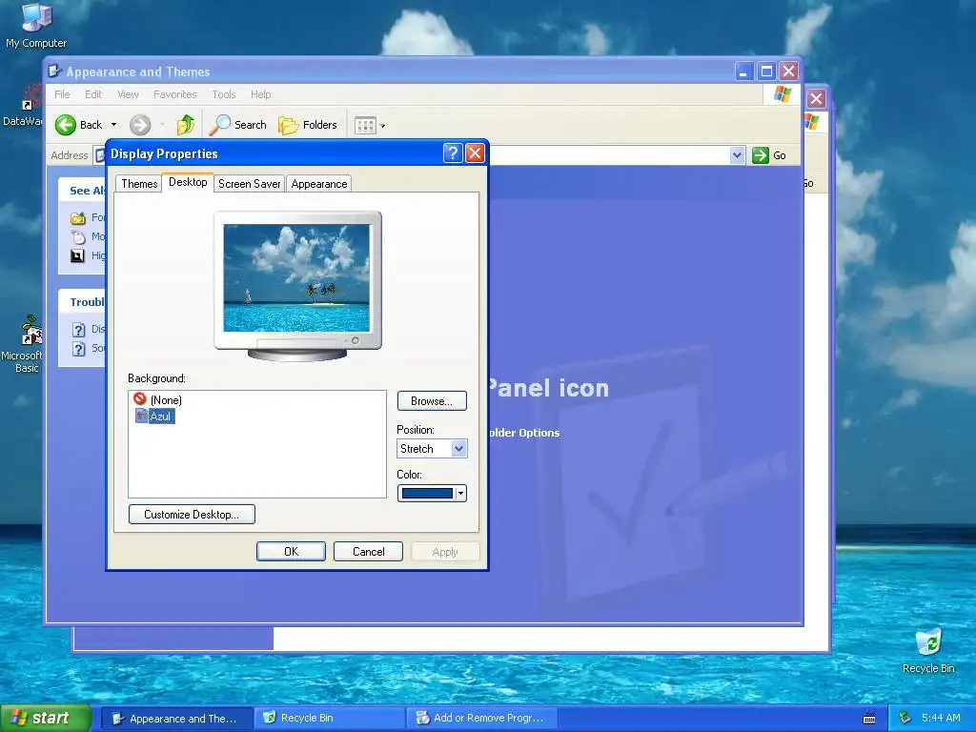976x732 pixels.
Task: Click the monitor wallpaper preview thumbnail
Action: click(x=296, y=277)
